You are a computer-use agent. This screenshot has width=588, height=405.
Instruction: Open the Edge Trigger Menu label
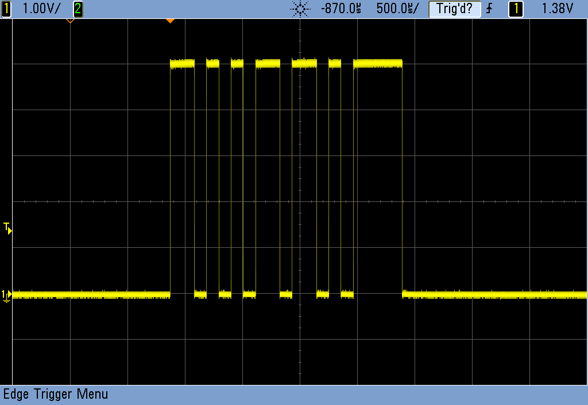pyautogui.click(x=56, y=394)
